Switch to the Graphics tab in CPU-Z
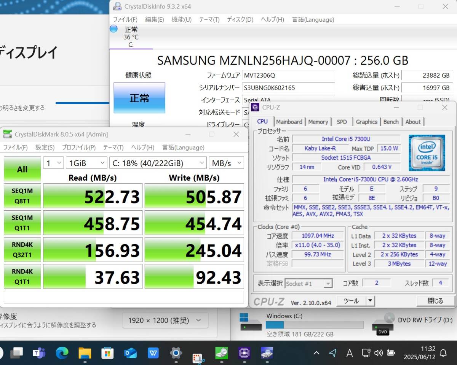457x365 pixels. click(367, 122)
